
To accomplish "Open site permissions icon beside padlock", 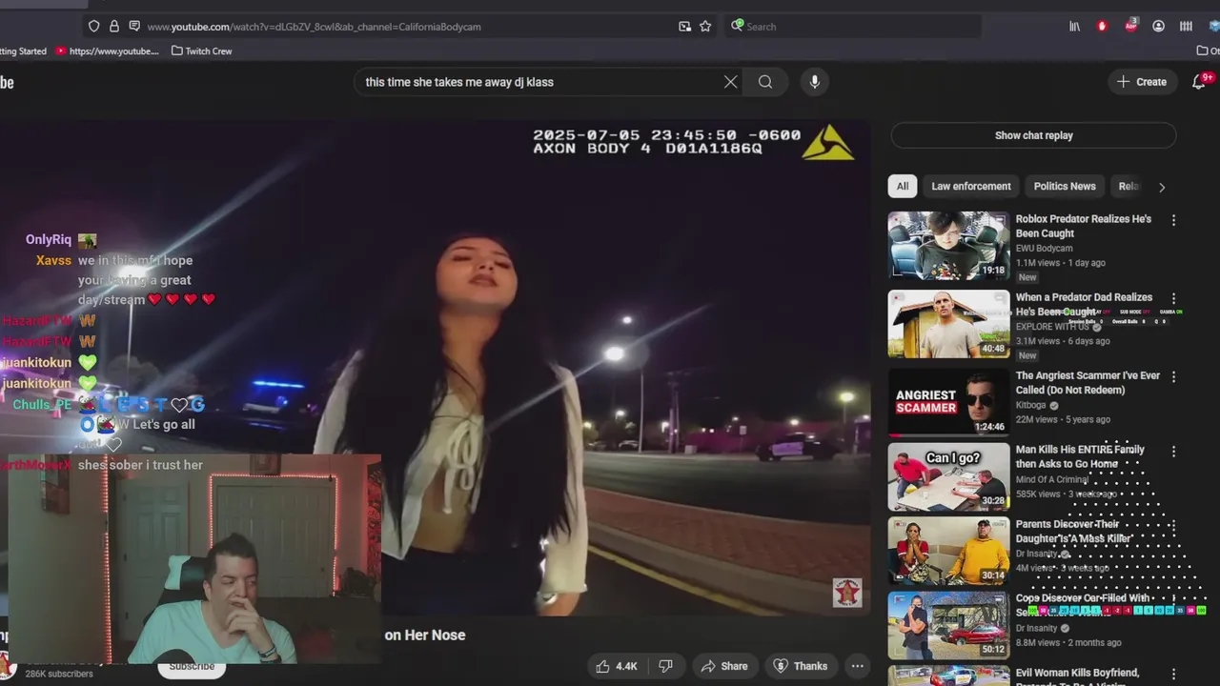I will coord(134,27).
